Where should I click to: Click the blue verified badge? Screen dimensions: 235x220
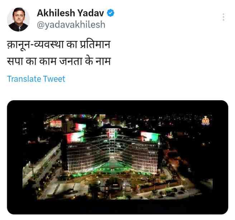tap(110, 13)
